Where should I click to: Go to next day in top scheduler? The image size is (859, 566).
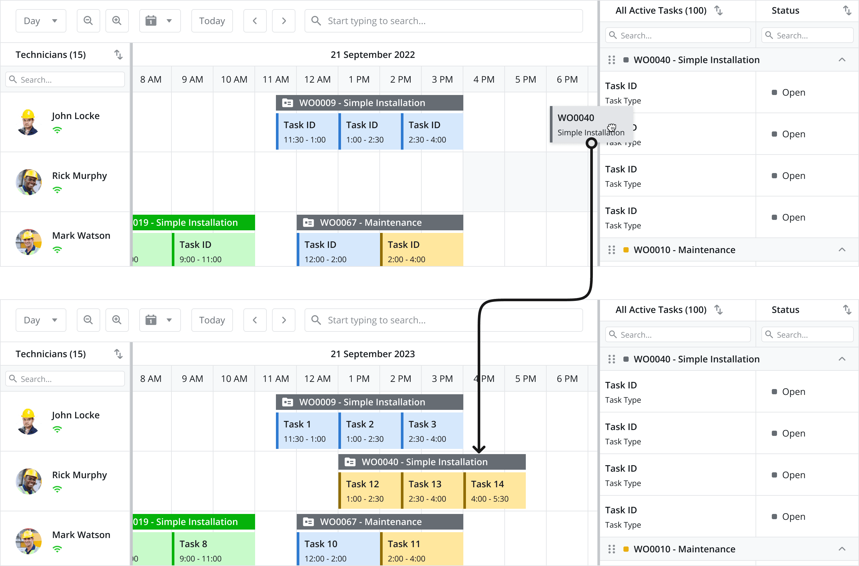click(x=283, y=20)
